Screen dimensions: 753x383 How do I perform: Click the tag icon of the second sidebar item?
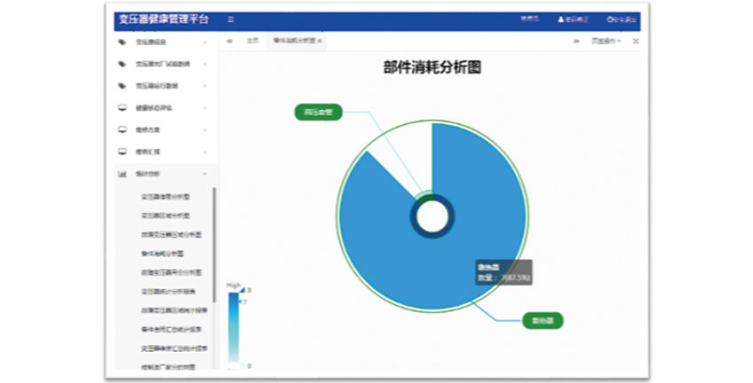point(122,64)
